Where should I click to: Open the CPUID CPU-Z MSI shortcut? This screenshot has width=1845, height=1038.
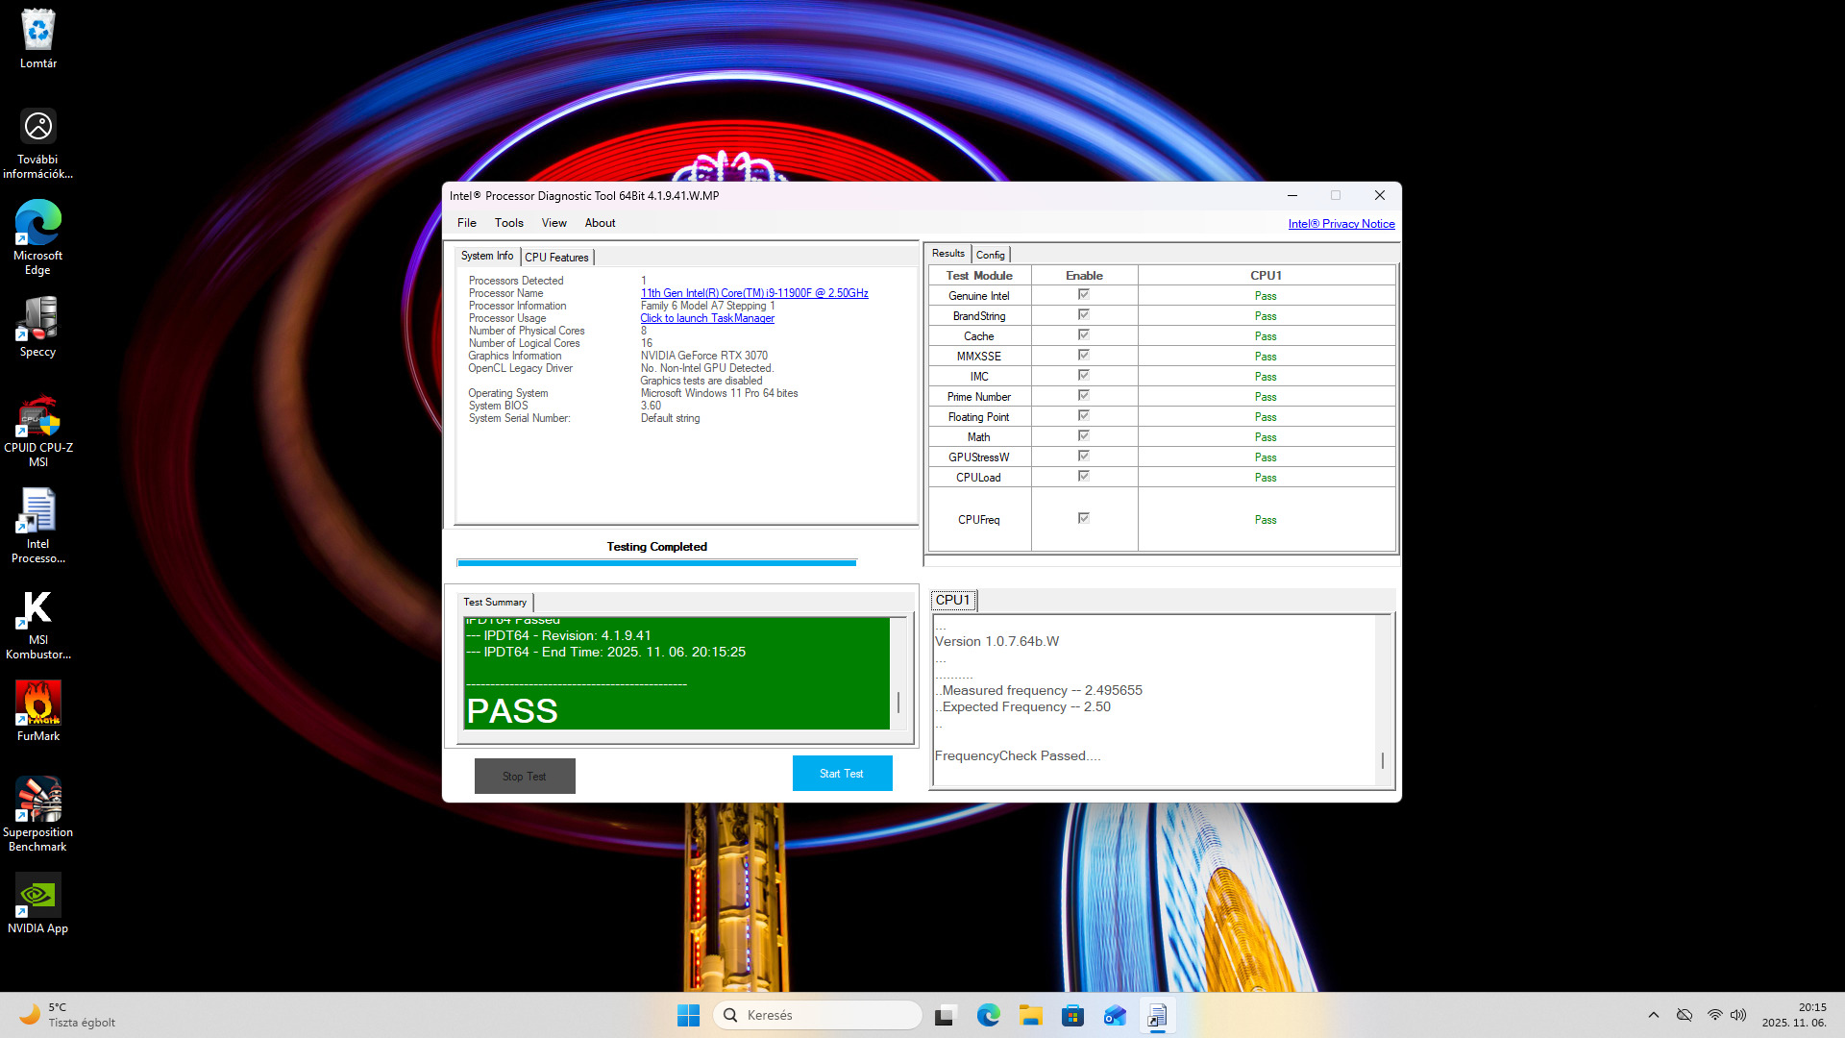pos(37,430)
